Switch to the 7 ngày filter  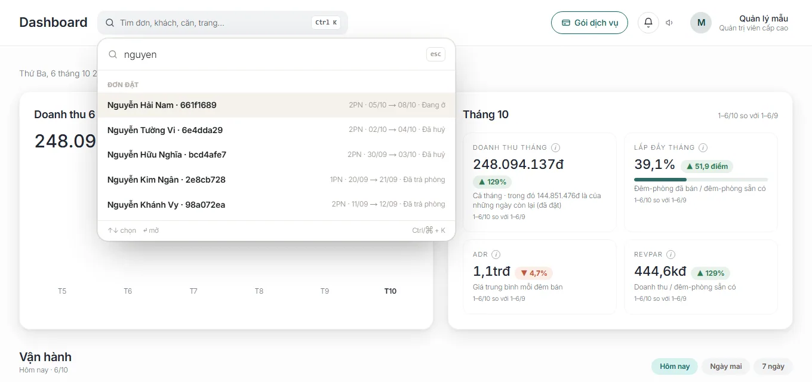pyautogui.click(x=773, y=366)
